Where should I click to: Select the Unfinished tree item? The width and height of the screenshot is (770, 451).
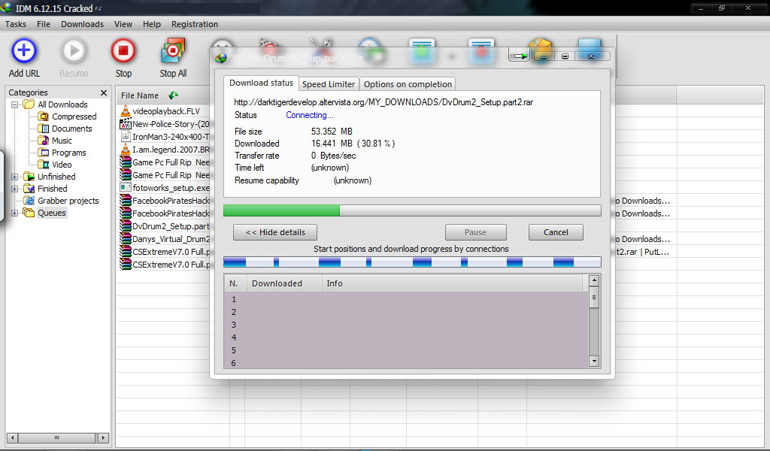(x=56, y=177)
